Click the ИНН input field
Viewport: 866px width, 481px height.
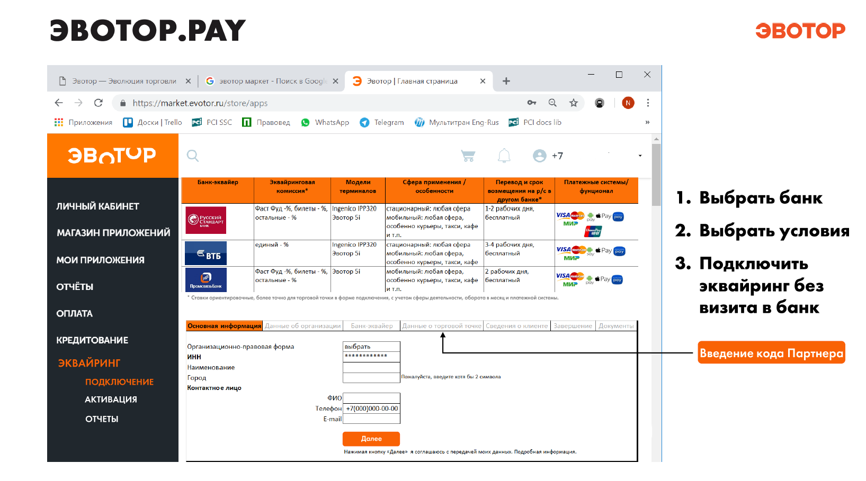[371, 357]
